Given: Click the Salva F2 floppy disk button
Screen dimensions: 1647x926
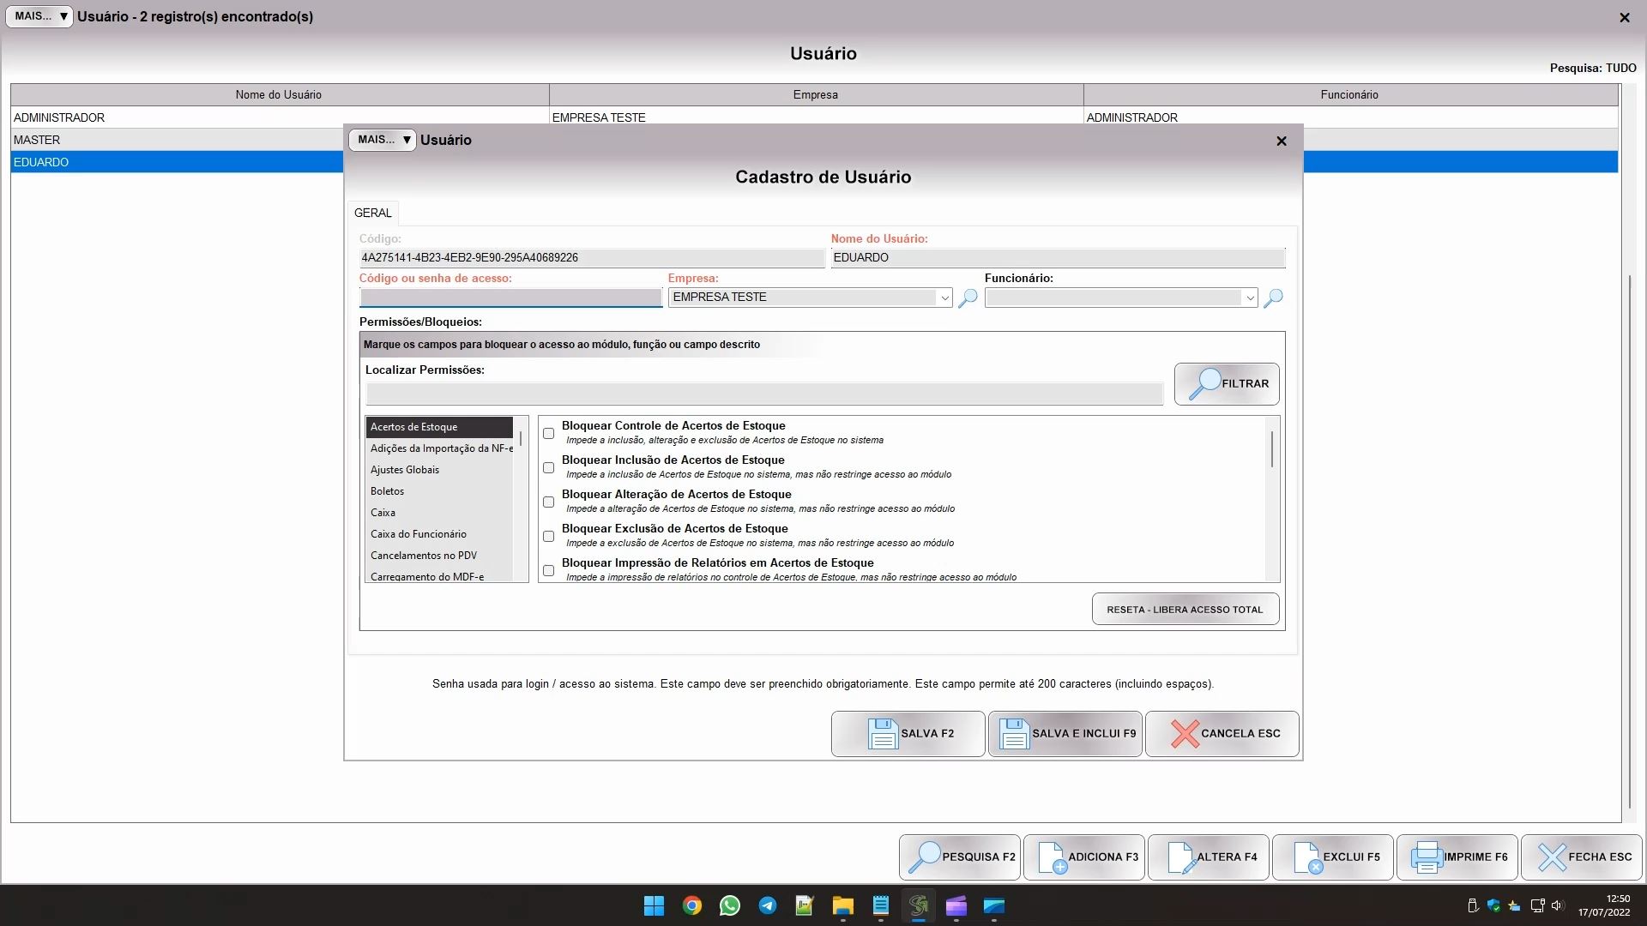Looking at the screenshot, I should [x=908, y=734].
